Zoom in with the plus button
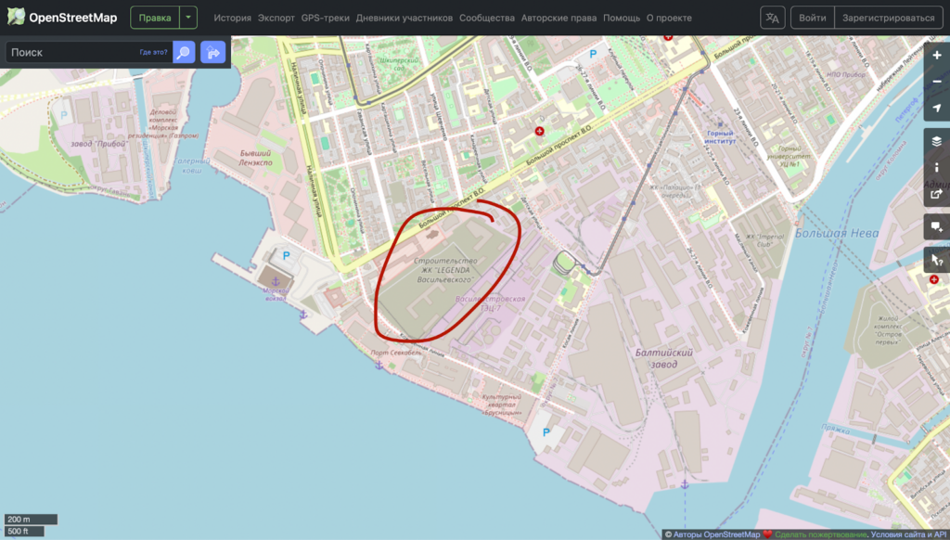The height and width of the screenshot is (540, 950). (x=937, y=55)
